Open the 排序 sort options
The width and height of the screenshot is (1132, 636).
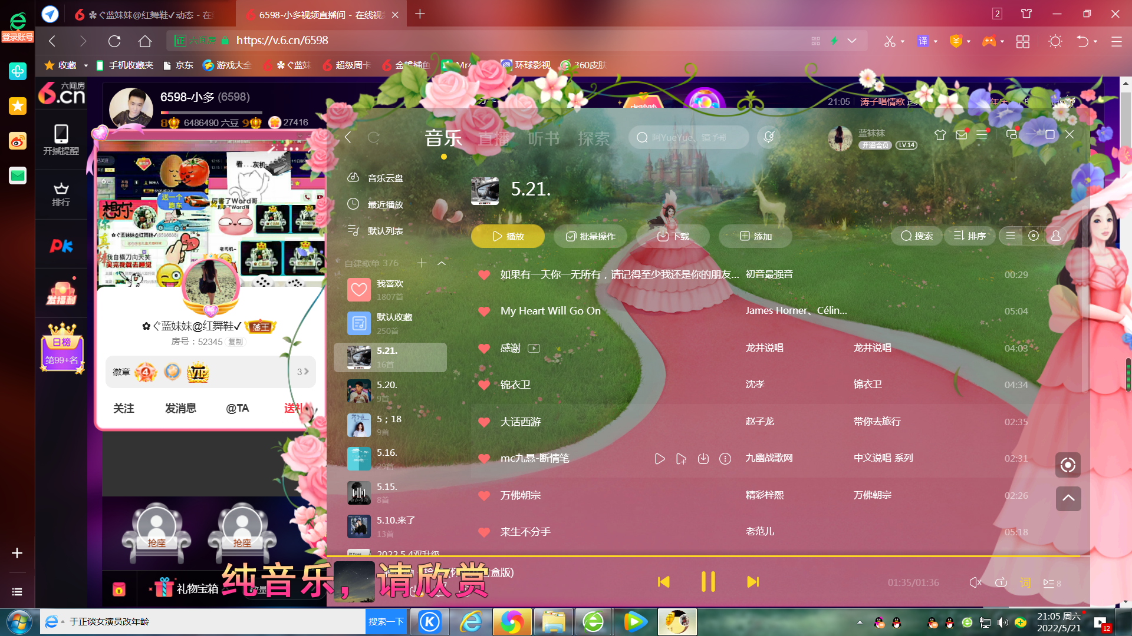coord(969,236)
